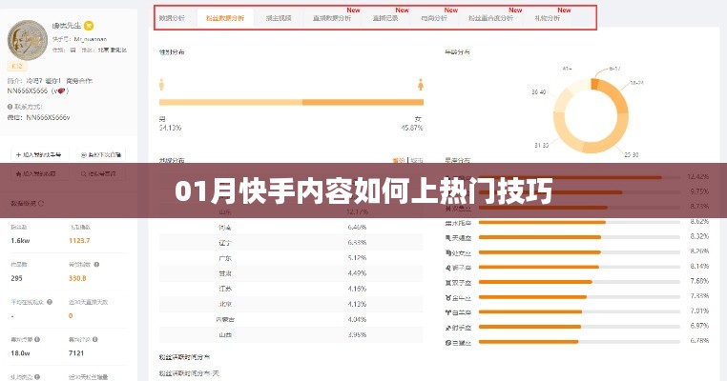This screenshot has height=381, width=727.
Task: Click the 河南 row in the region table
Action: [291, 228]
